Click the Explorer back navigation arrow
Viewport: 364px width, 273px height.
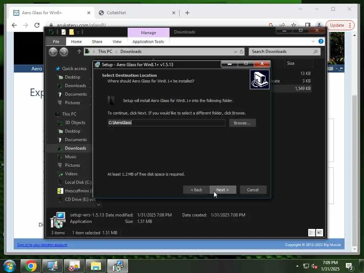click(53, 52)
